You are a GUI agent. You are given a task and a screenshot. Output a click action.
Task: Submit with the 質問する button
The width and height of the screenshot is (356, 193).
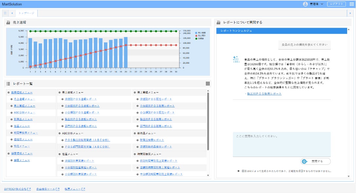click(x=316, y=161)
